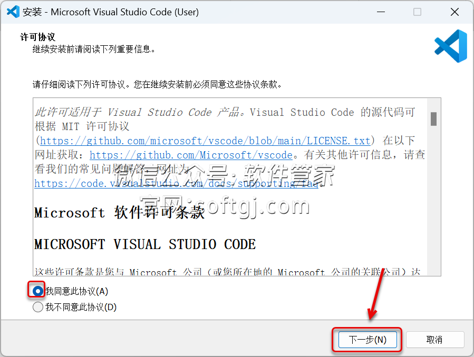Minimize the installer window
This screenshot has height=357, width=474.
tap(381, 12)
